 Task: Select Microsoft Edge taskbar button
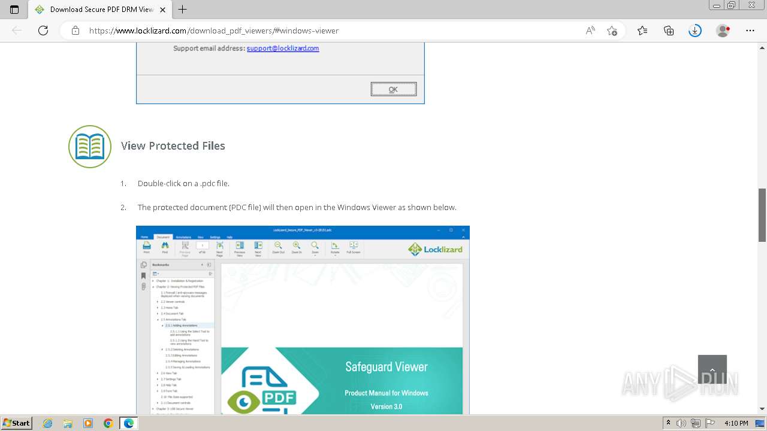[128, 423]
